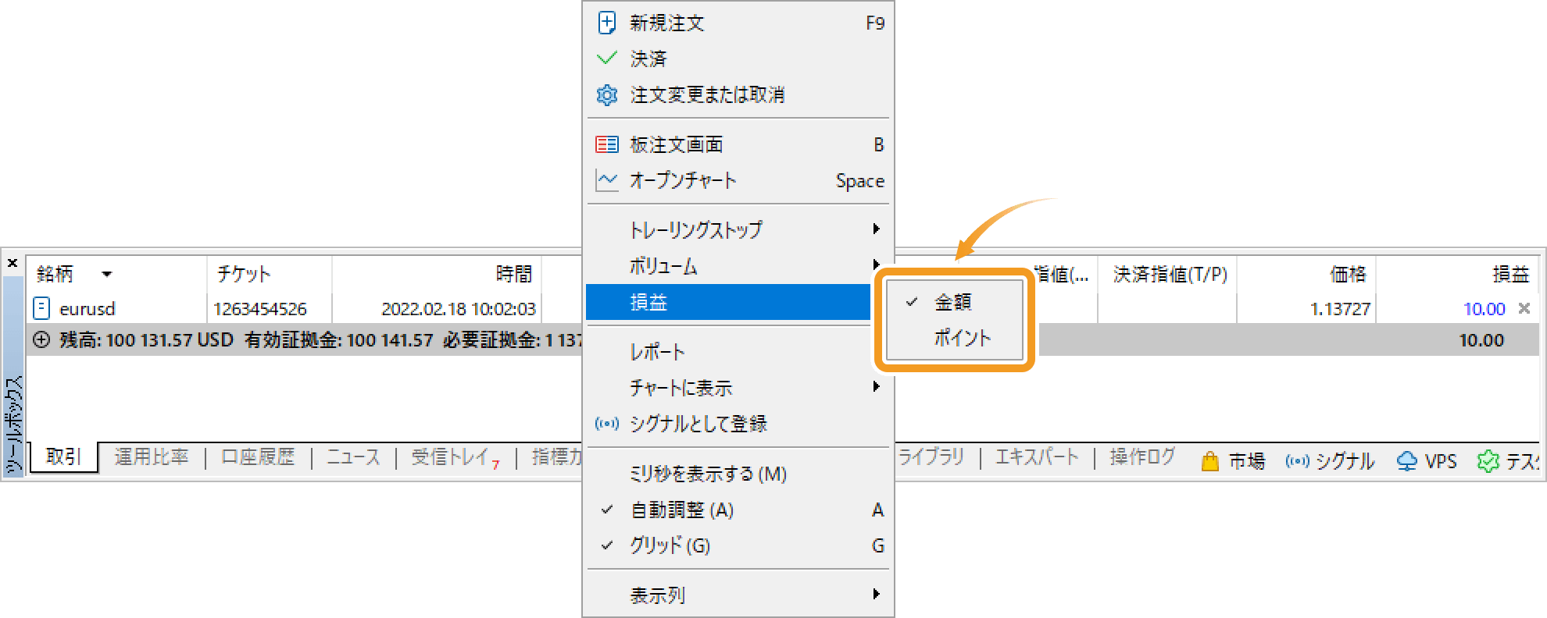1547x618 pixels.
Task: Switch to the 取引 tab
Action: coord(64,457)
